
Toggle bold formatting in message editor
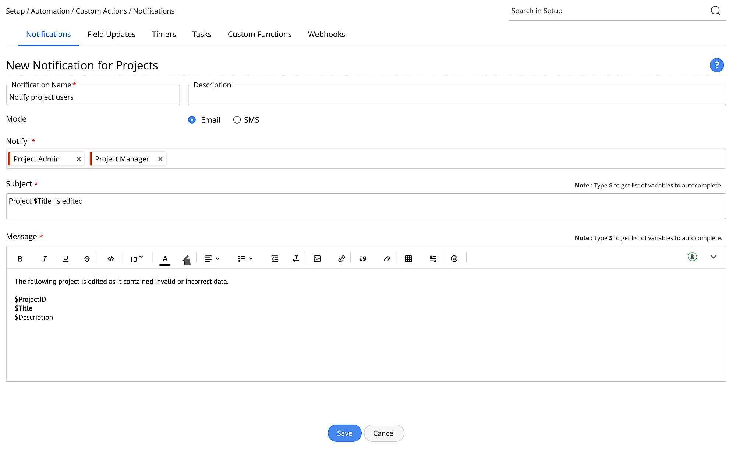(x=20, y=259)
